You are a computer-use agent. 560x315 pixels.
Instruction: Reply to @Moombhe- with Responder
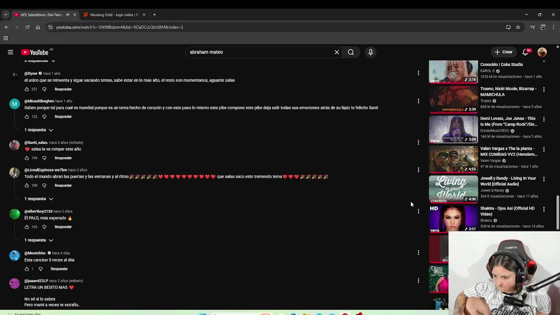(x=59, y=269)
